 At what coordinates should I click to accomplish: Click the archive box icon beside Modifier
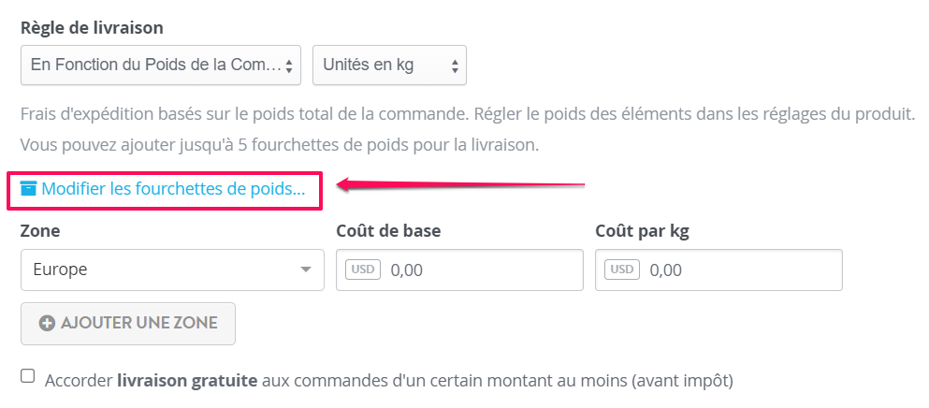(28, 189)
